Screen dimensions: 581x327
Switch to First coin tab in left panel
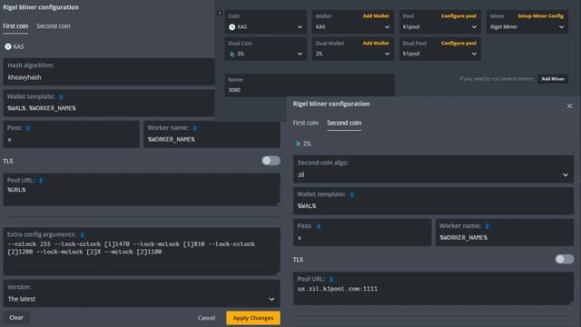tap(15, 26)
